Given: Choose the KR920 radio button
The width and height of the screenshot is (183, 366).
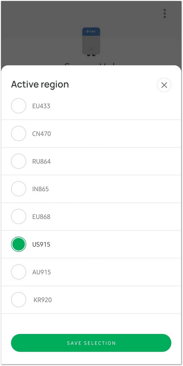Looking at the screenshot, I should click(18, 300).
